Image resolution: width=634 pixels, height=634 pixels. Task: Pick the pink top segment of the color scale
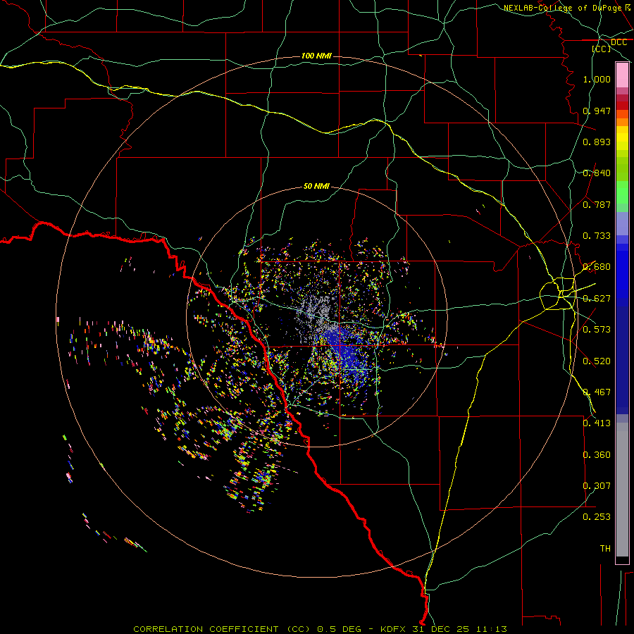[x=622, y=75]
